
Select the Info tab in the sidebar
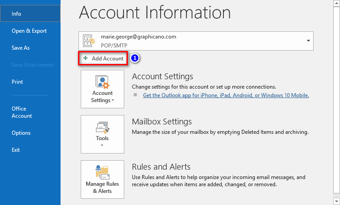[x=30, y=13]
